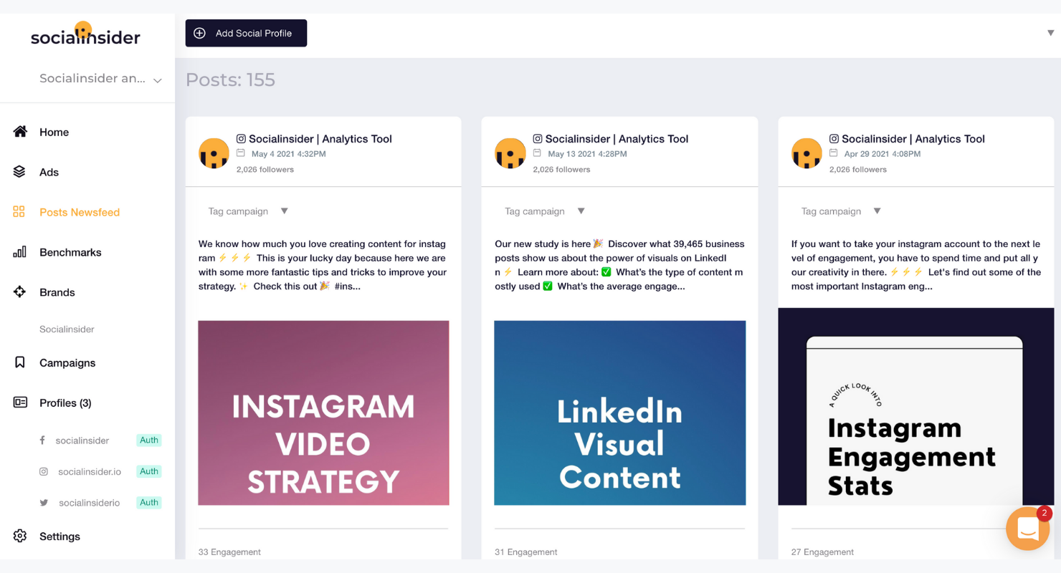Click caption starting 'Our new study is here'

(620, 265)
